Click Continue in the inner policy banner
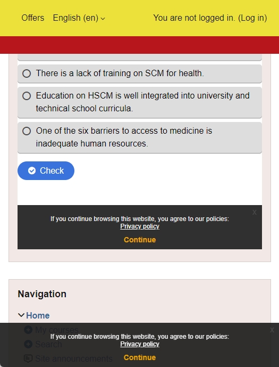The height and width of the screenshot is (367, 279). coord(140,240)
